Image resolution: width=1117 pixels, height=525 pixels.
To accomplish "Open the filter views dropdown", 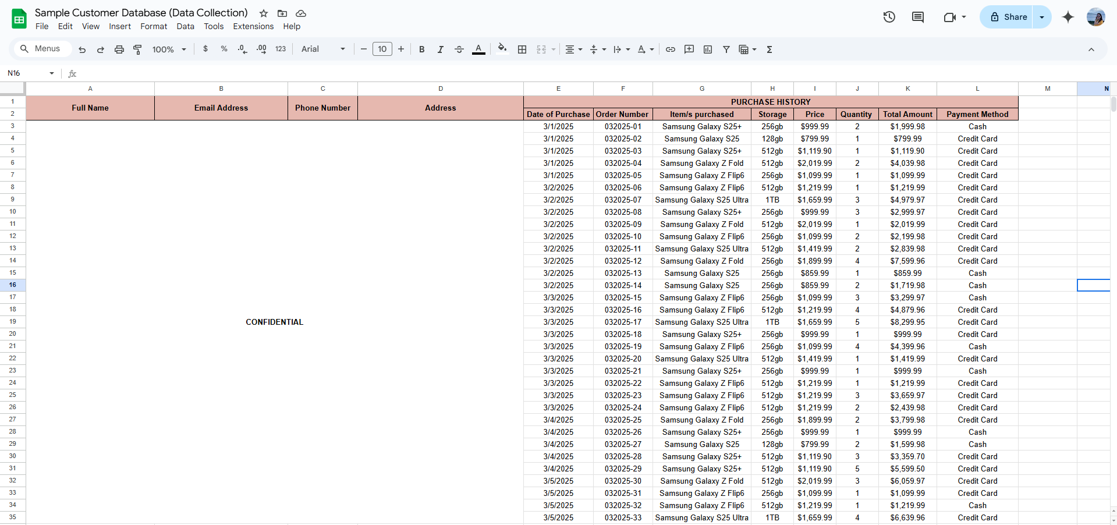I will click(747, 49).
